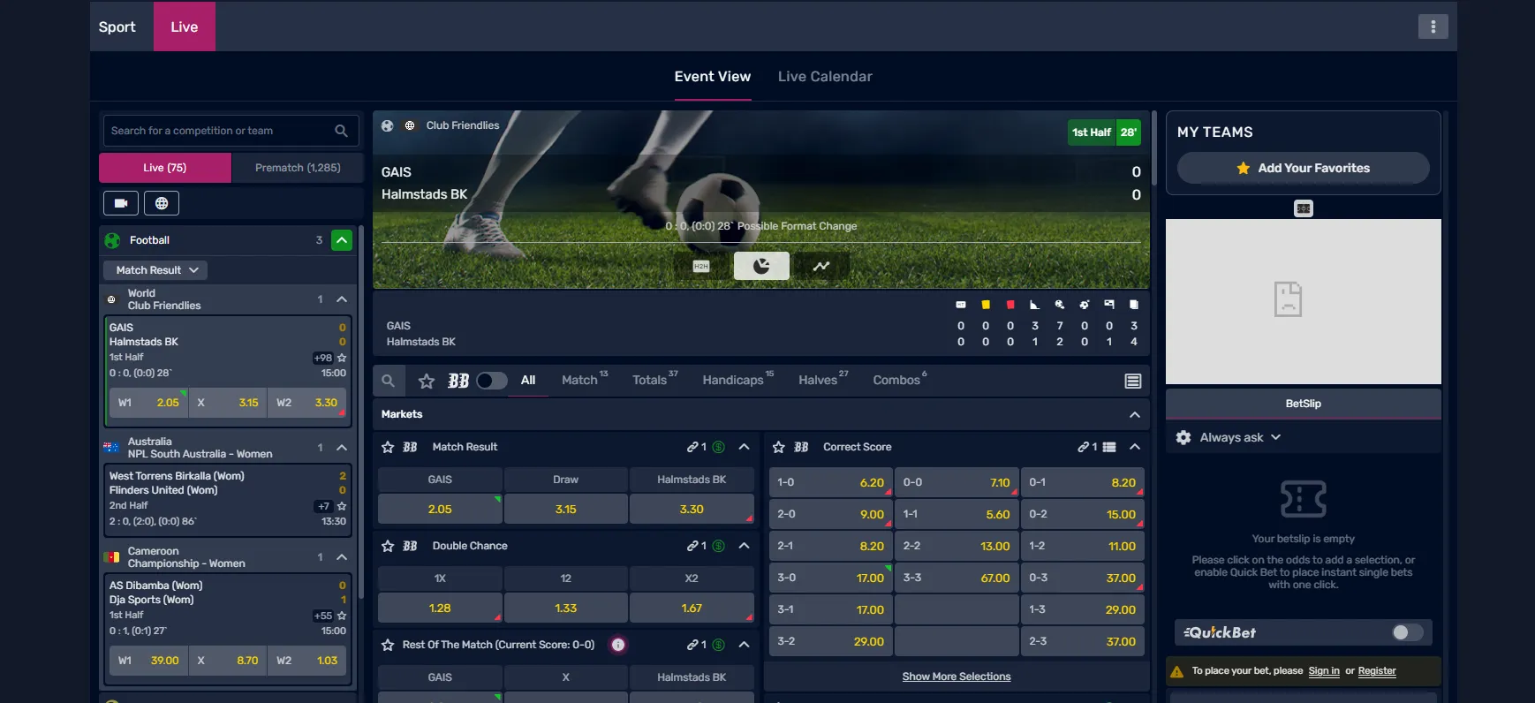Screen dimensions: 1535x703
Task: Click cash-out dollar icon on Match Result
Action: coord(719,447)
